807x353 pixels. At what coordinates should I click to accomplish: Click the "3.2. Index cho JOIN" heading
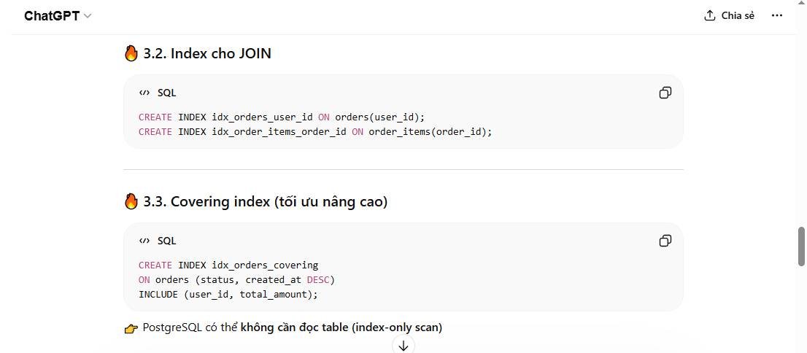point(207,53)
